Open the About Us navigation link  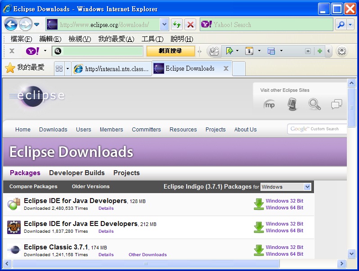click(x=245, y=130)
